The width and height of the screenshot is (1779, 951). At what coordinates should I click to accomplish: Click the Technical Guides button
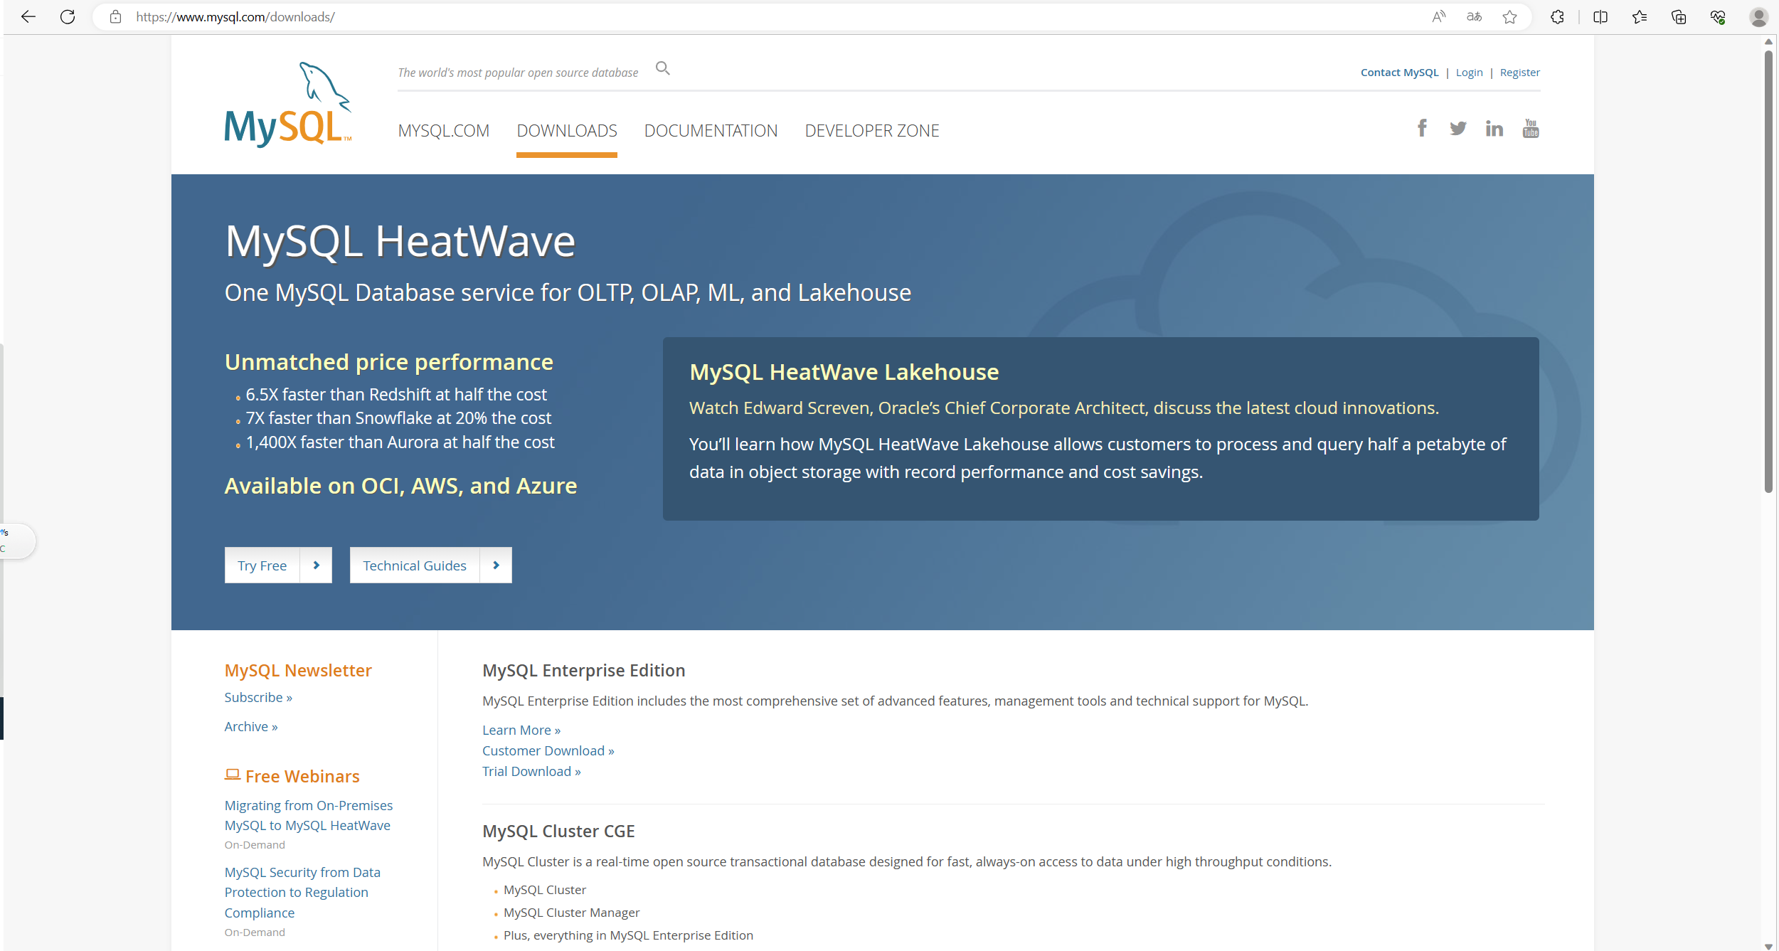pos(430,565)
